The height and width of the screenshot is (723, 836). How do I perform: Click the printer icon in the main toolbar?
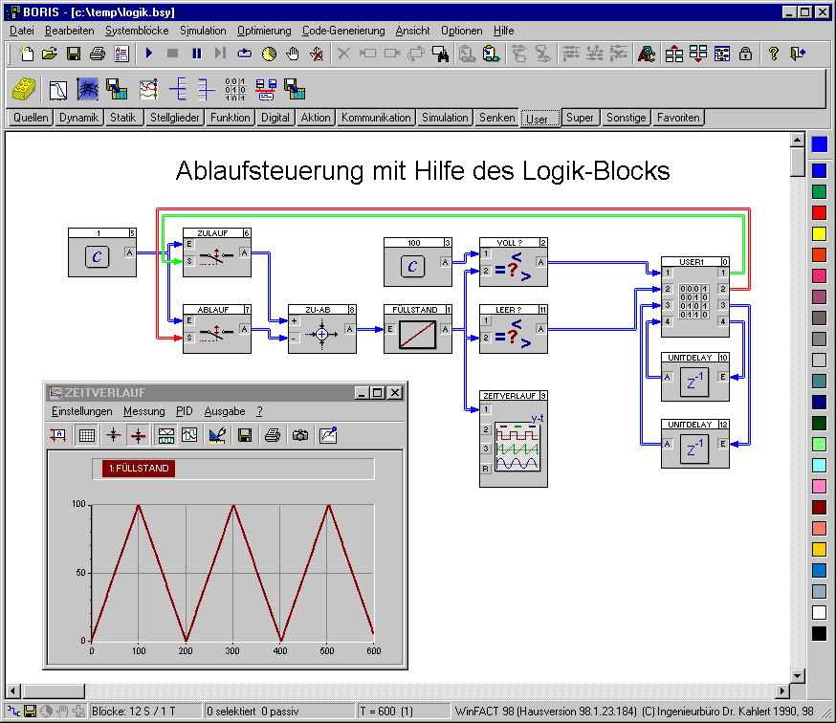(x=97, y=54)
